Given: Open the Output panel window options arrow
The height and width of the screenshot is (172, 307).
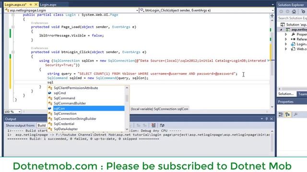Looking at the screenshot, I should click(x=262, y=119).
